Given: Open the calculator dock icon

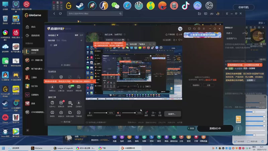Looking at the screenshot, I should (x=174, y=6).
